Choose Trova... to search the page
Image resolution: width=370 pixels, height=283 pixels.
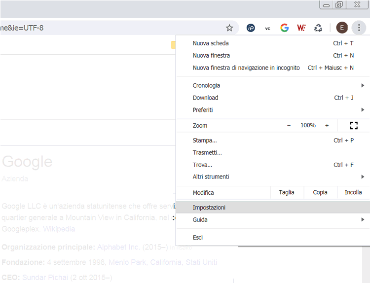tap(273, 165)
